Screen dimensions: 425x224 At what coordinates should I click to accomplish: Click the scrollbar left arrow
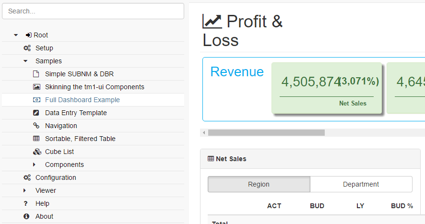click(x=204, y=132)
